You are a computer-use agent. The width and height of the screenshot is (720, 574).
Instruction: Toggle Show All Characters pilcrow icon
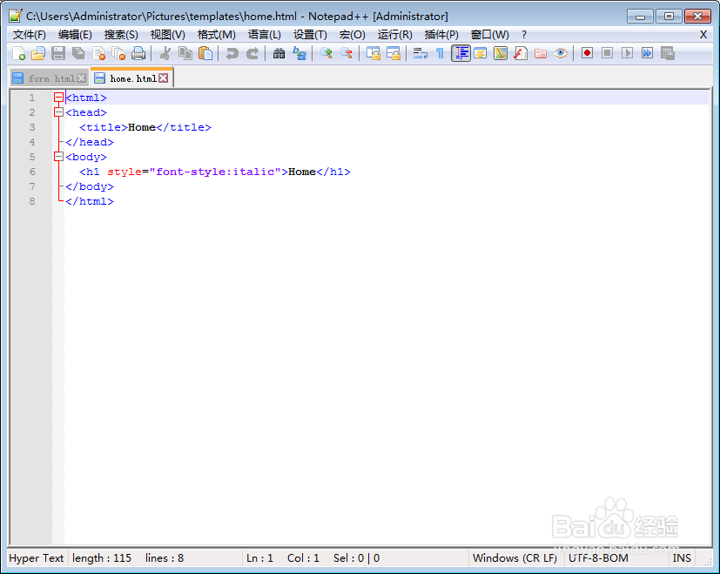pyautogui.click(x=440, y=53)
